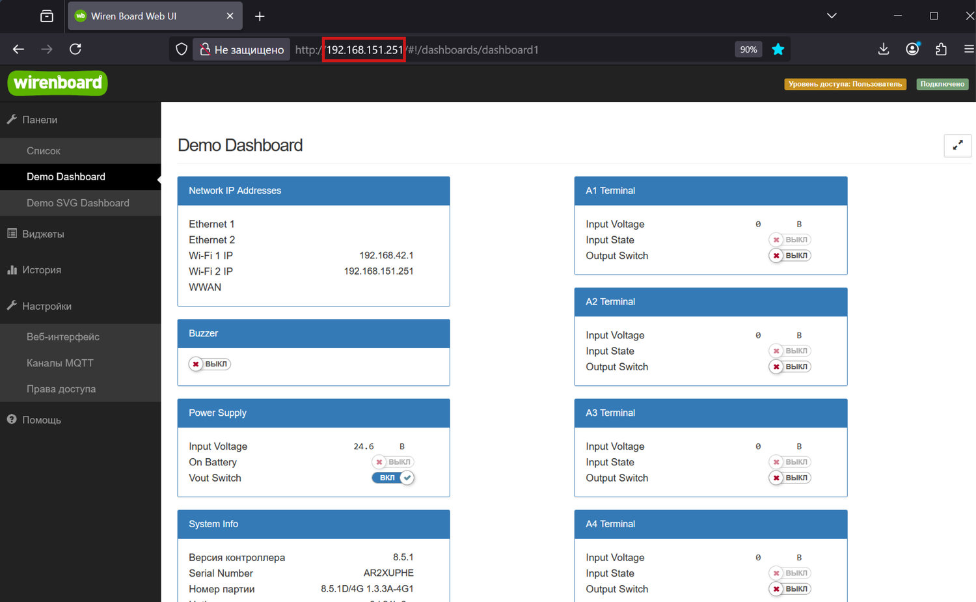Screen dimensions: 976x602
Task: Open the "Виджеты" sidebar item
Action: tap(80, 234)
